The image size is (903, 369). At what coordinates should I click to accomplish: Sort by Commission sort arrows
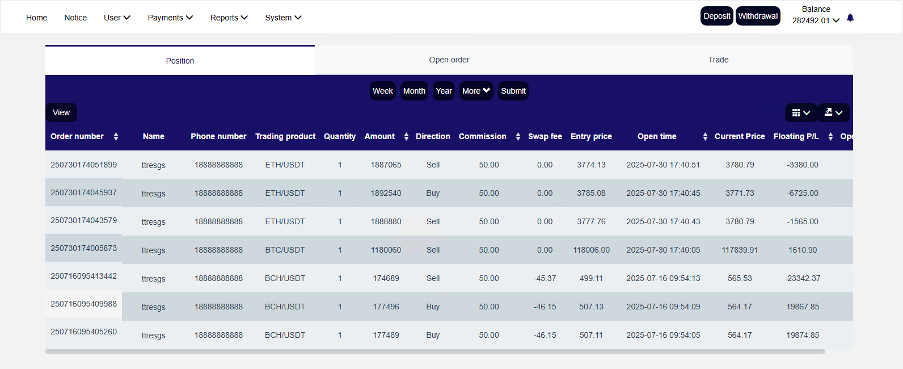[518, 137]
